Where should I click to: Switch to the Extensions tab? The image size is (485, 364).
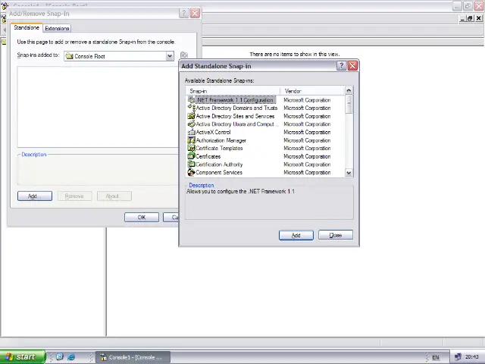click(57, 28)
